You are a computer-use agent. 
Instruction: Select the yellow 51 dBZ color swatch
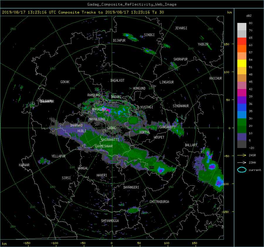point(242,63)
